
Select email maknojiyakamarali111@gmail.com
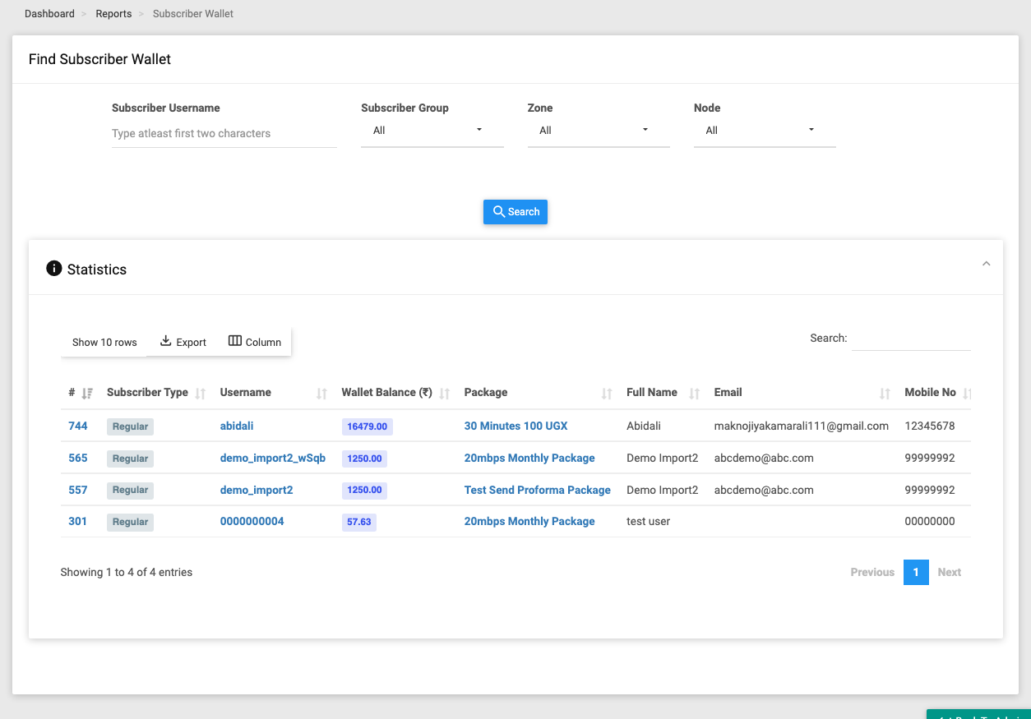point(802,426)
